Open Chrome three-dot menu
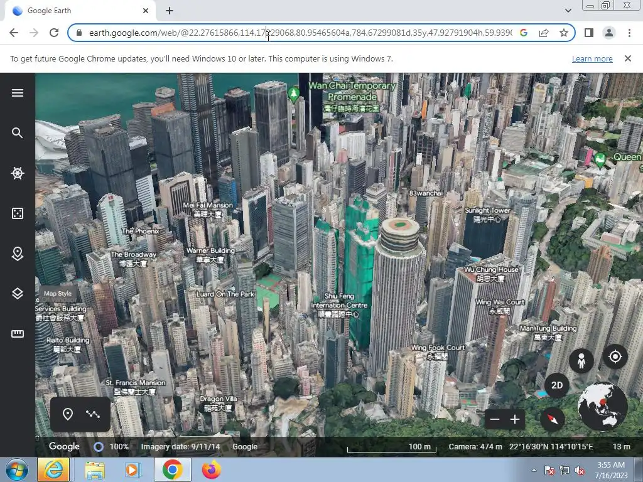Screen dimensions: 643x482 point(629,33)
